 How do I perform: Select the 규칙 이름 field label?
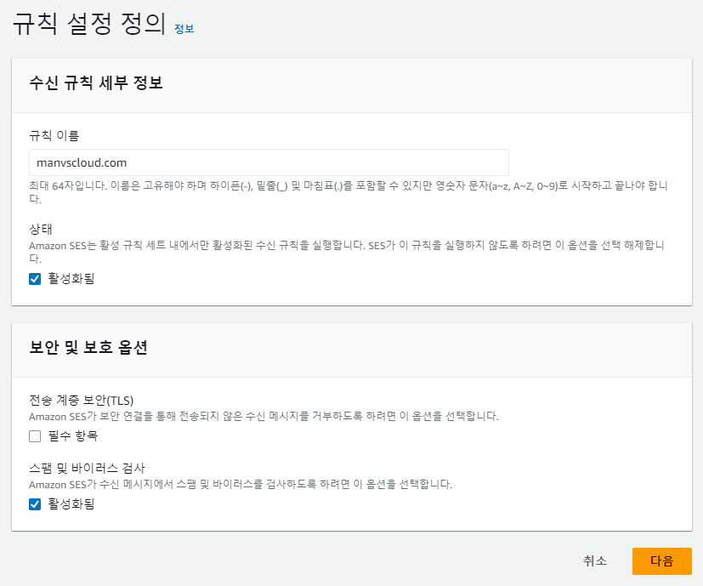tap(54, 135)
